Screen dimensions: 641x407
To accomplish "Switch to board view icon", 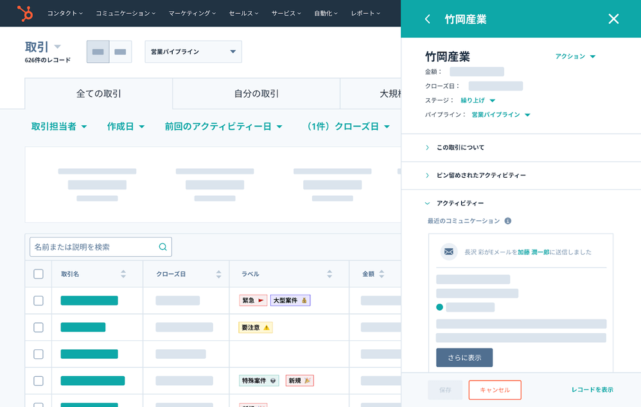I will click(x=120, y=52).
